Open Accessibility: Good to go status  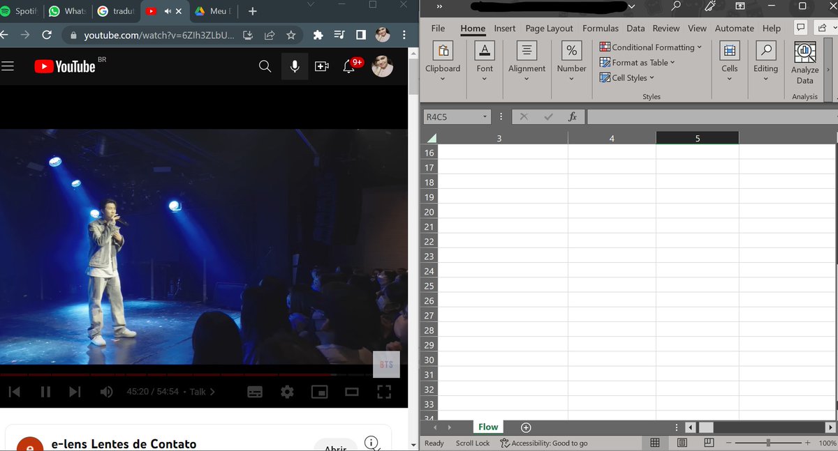[x=543, y=443]
